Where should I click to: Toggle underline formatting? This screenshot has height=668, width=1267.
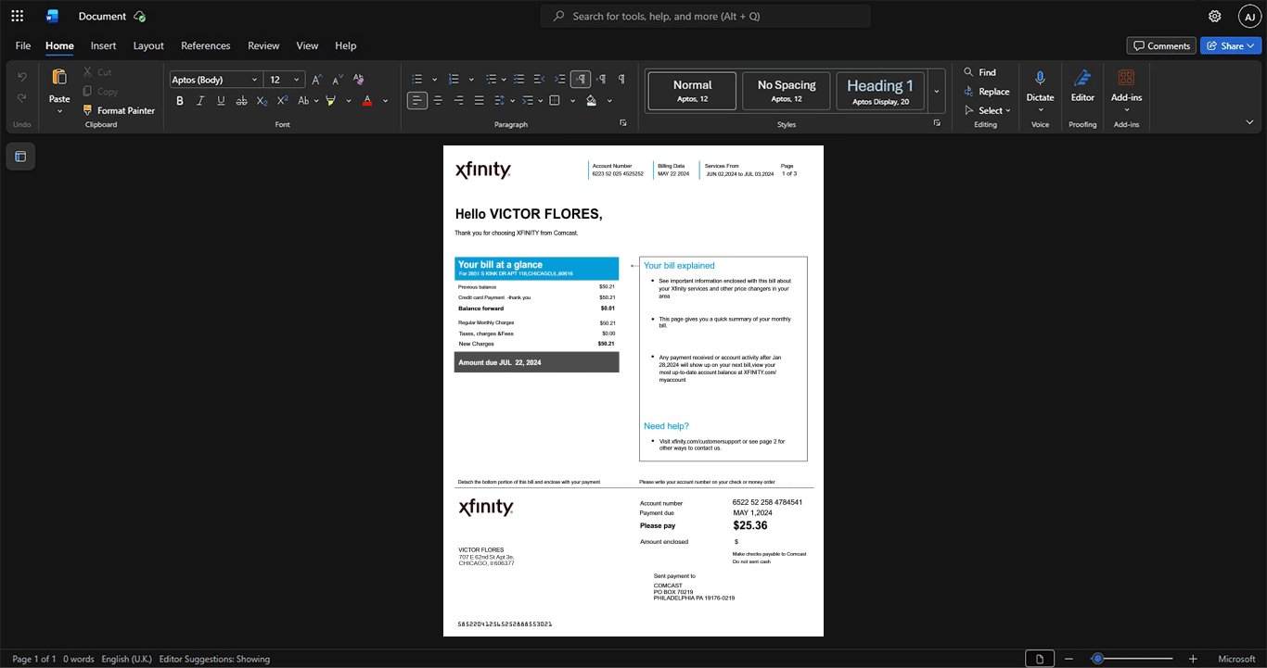pos(221,100)
